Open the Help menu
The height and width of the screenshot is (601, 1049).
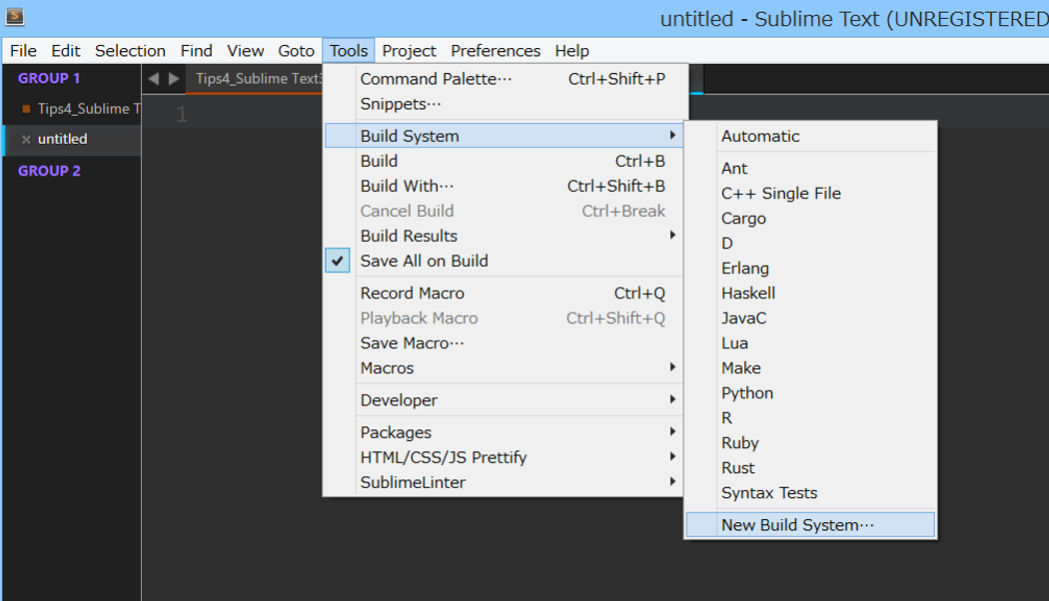pos(571,51)
